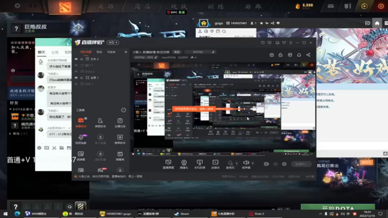Add 直播屏幕 screen capture source
The image size is (388, 218).
click(168, 164)
